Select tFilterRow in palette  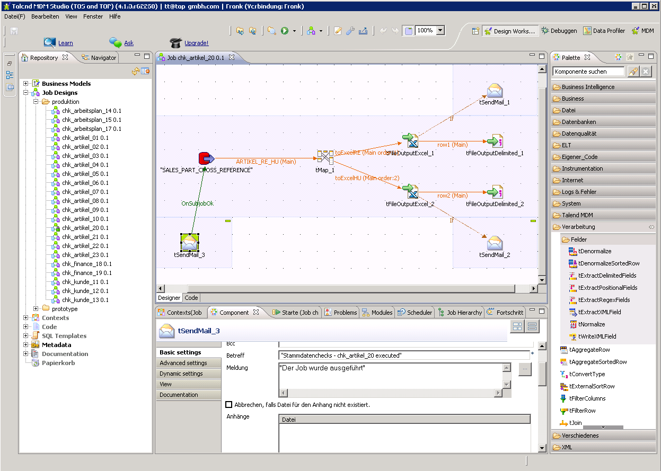(578, 411)
